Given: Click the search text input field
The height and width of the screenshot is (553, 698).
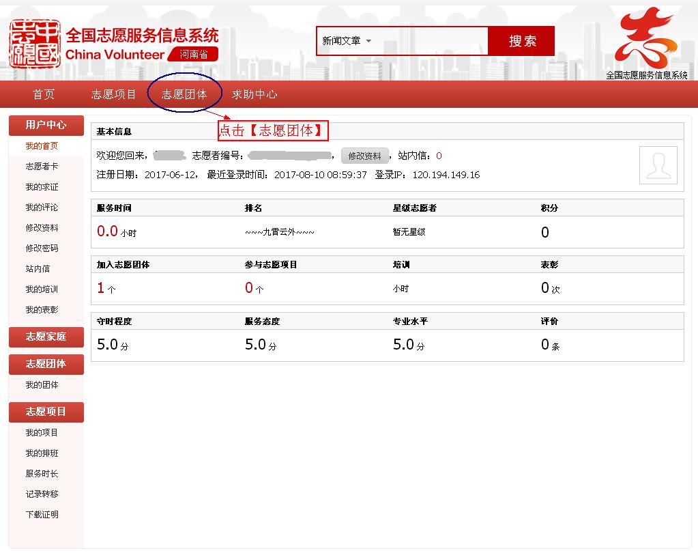Looking at the screenshot, I should tap(431, 41).
